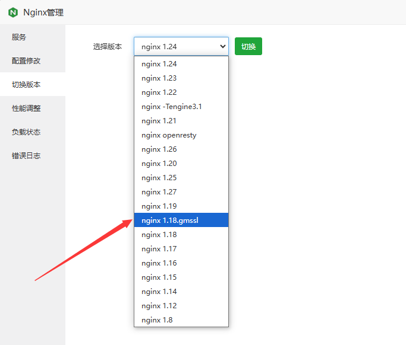Select nginx 1.21 option
This screenshot has height=345, width=406.
point(181,120)
